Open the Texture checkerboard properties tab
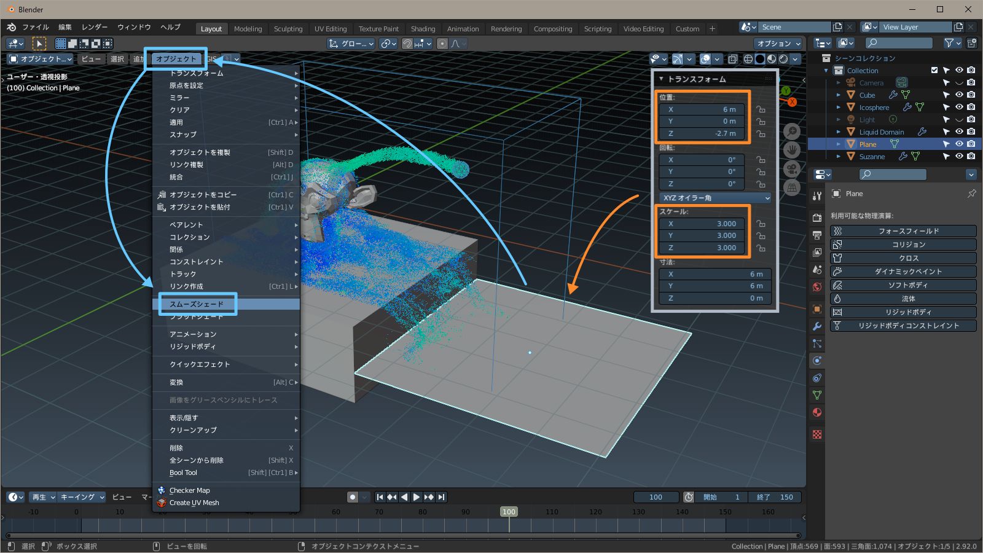 (817, 434)
